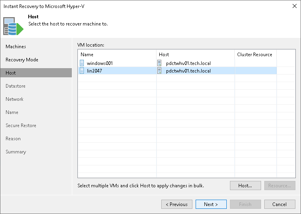Open the Summary step

click(16, 152)
